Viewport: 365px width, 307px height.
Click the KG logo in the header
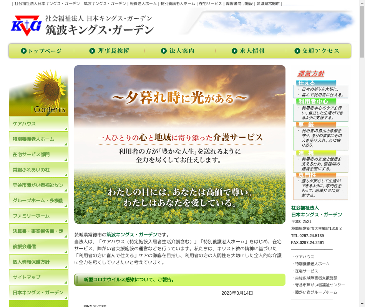(26, 26)
